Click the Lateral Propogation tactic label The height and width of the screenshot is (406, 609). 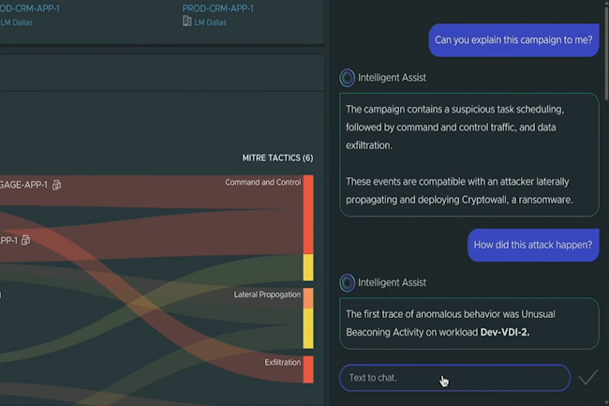pos(267,294)
